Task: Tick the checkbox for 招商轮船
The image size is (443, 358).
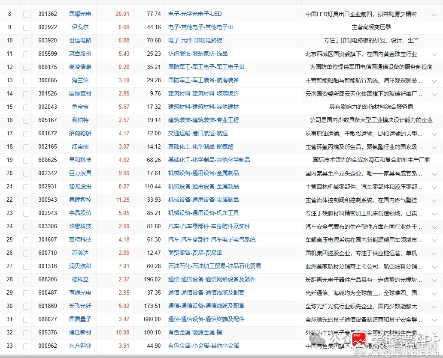Action: point(26,133)
